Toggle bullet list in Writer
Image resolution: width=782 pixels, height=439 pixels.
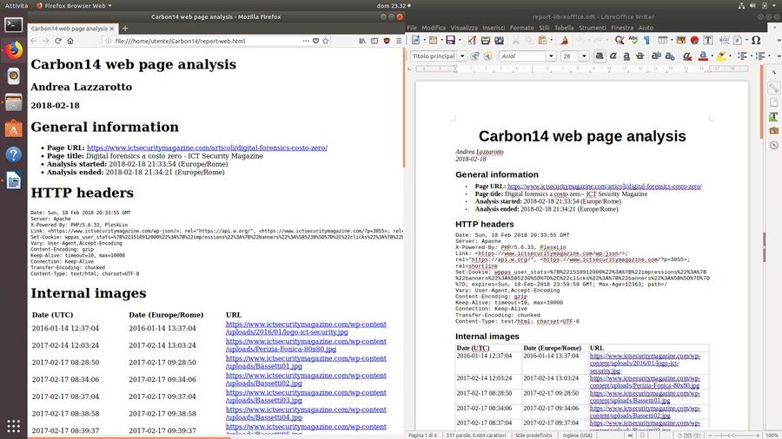(x=742, y=56)
